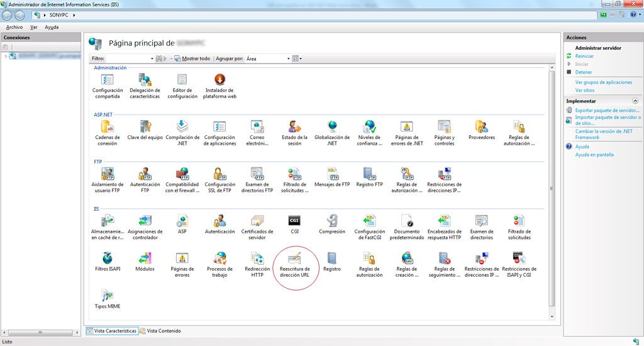Open Mensajes de FTP icon
This screenshot has height=346, width=644.
tap(332, 174)
